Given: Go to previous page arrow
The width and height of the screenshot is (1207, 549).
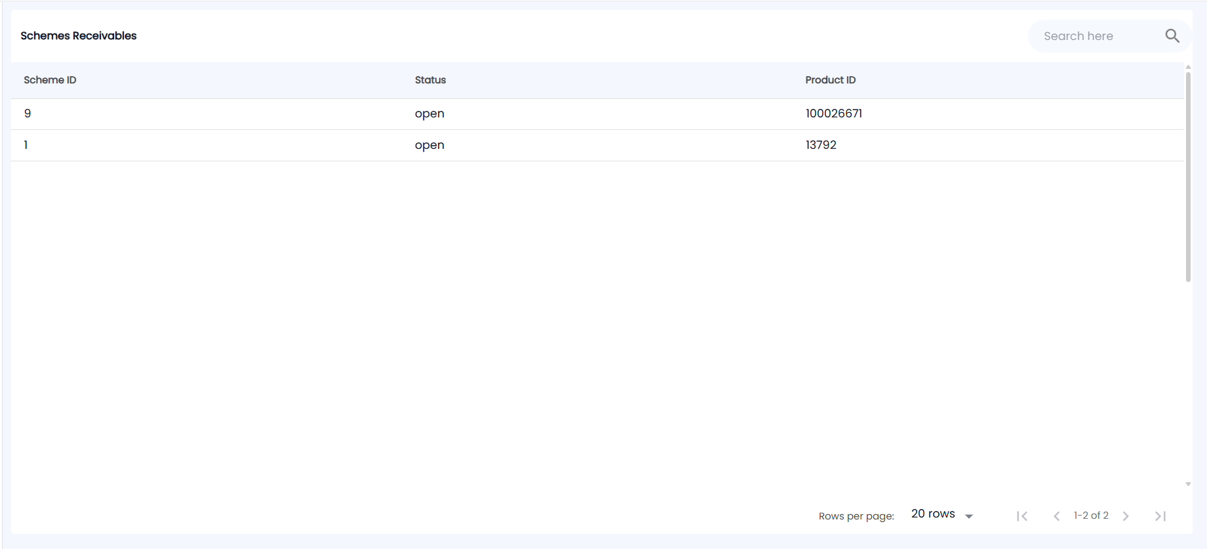Looking at the screenshot, I should click(x=1056, y=516).
